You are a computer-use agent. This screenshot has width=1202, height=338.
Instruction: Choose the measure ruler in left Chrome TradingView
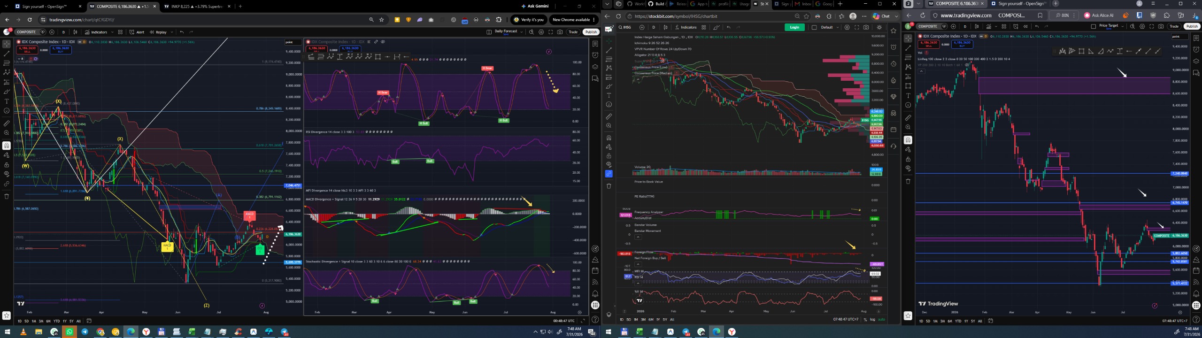[x=7, y=123]
